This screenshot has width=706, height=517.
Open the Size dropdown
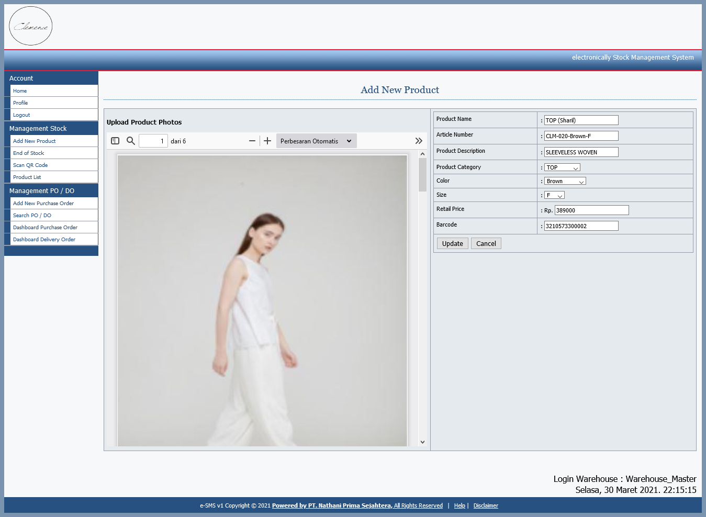(x=554, y=195)
